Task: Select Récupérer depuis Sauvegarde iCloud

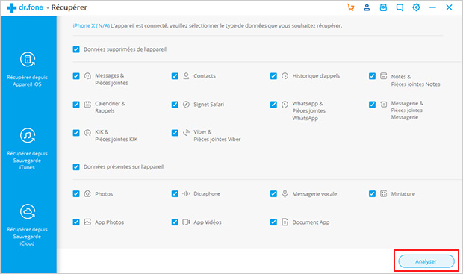Action: pyautogui.click(x=28, y=225)
